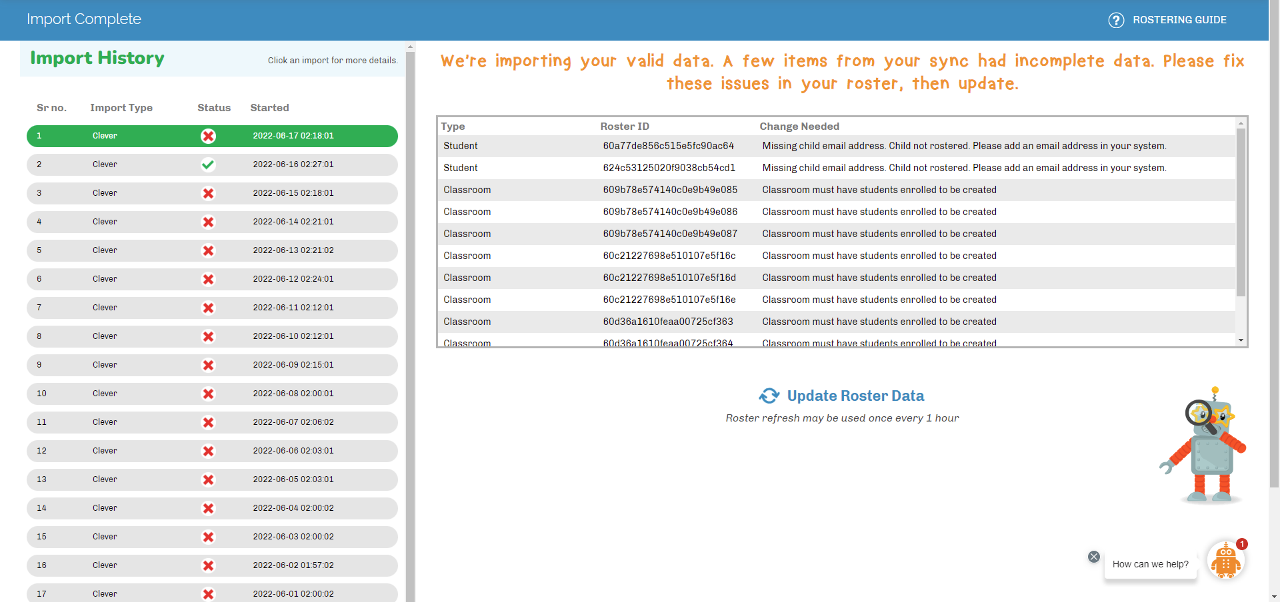
Task: Open import row 7 from 2022-06-11
Action: tap(212, 308)
